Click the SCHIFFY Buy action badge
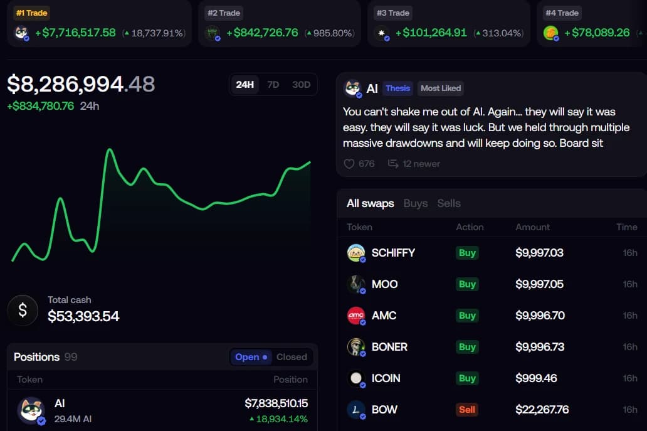This screenshot has width=647, height=431. coord(467,253)
